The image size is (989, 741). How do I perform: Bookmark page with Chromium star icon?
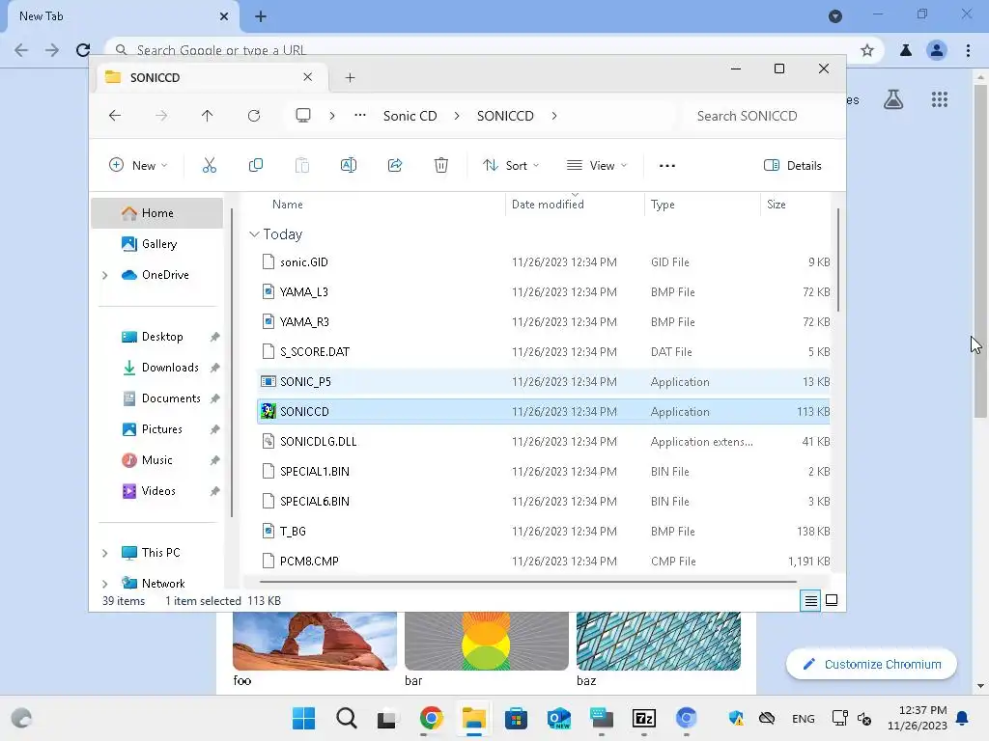click(x=867, y=50)
